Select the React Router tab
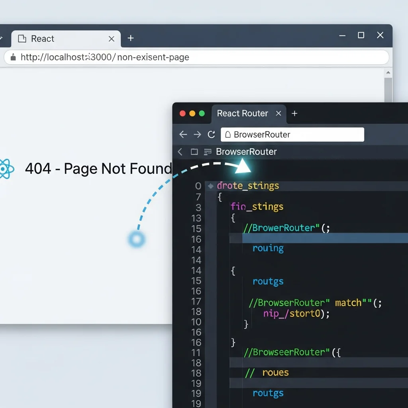 point(242,114)
